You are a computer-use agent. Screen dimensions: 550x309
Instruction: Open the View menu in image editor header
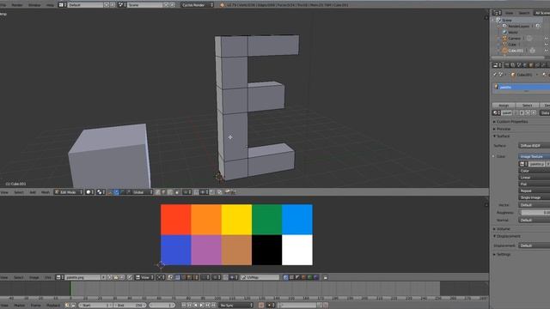pyautogui.click(x=4, y=277)
